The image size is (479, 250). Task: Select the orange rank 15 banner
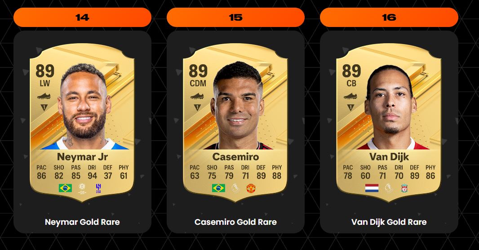click(235, 18)
